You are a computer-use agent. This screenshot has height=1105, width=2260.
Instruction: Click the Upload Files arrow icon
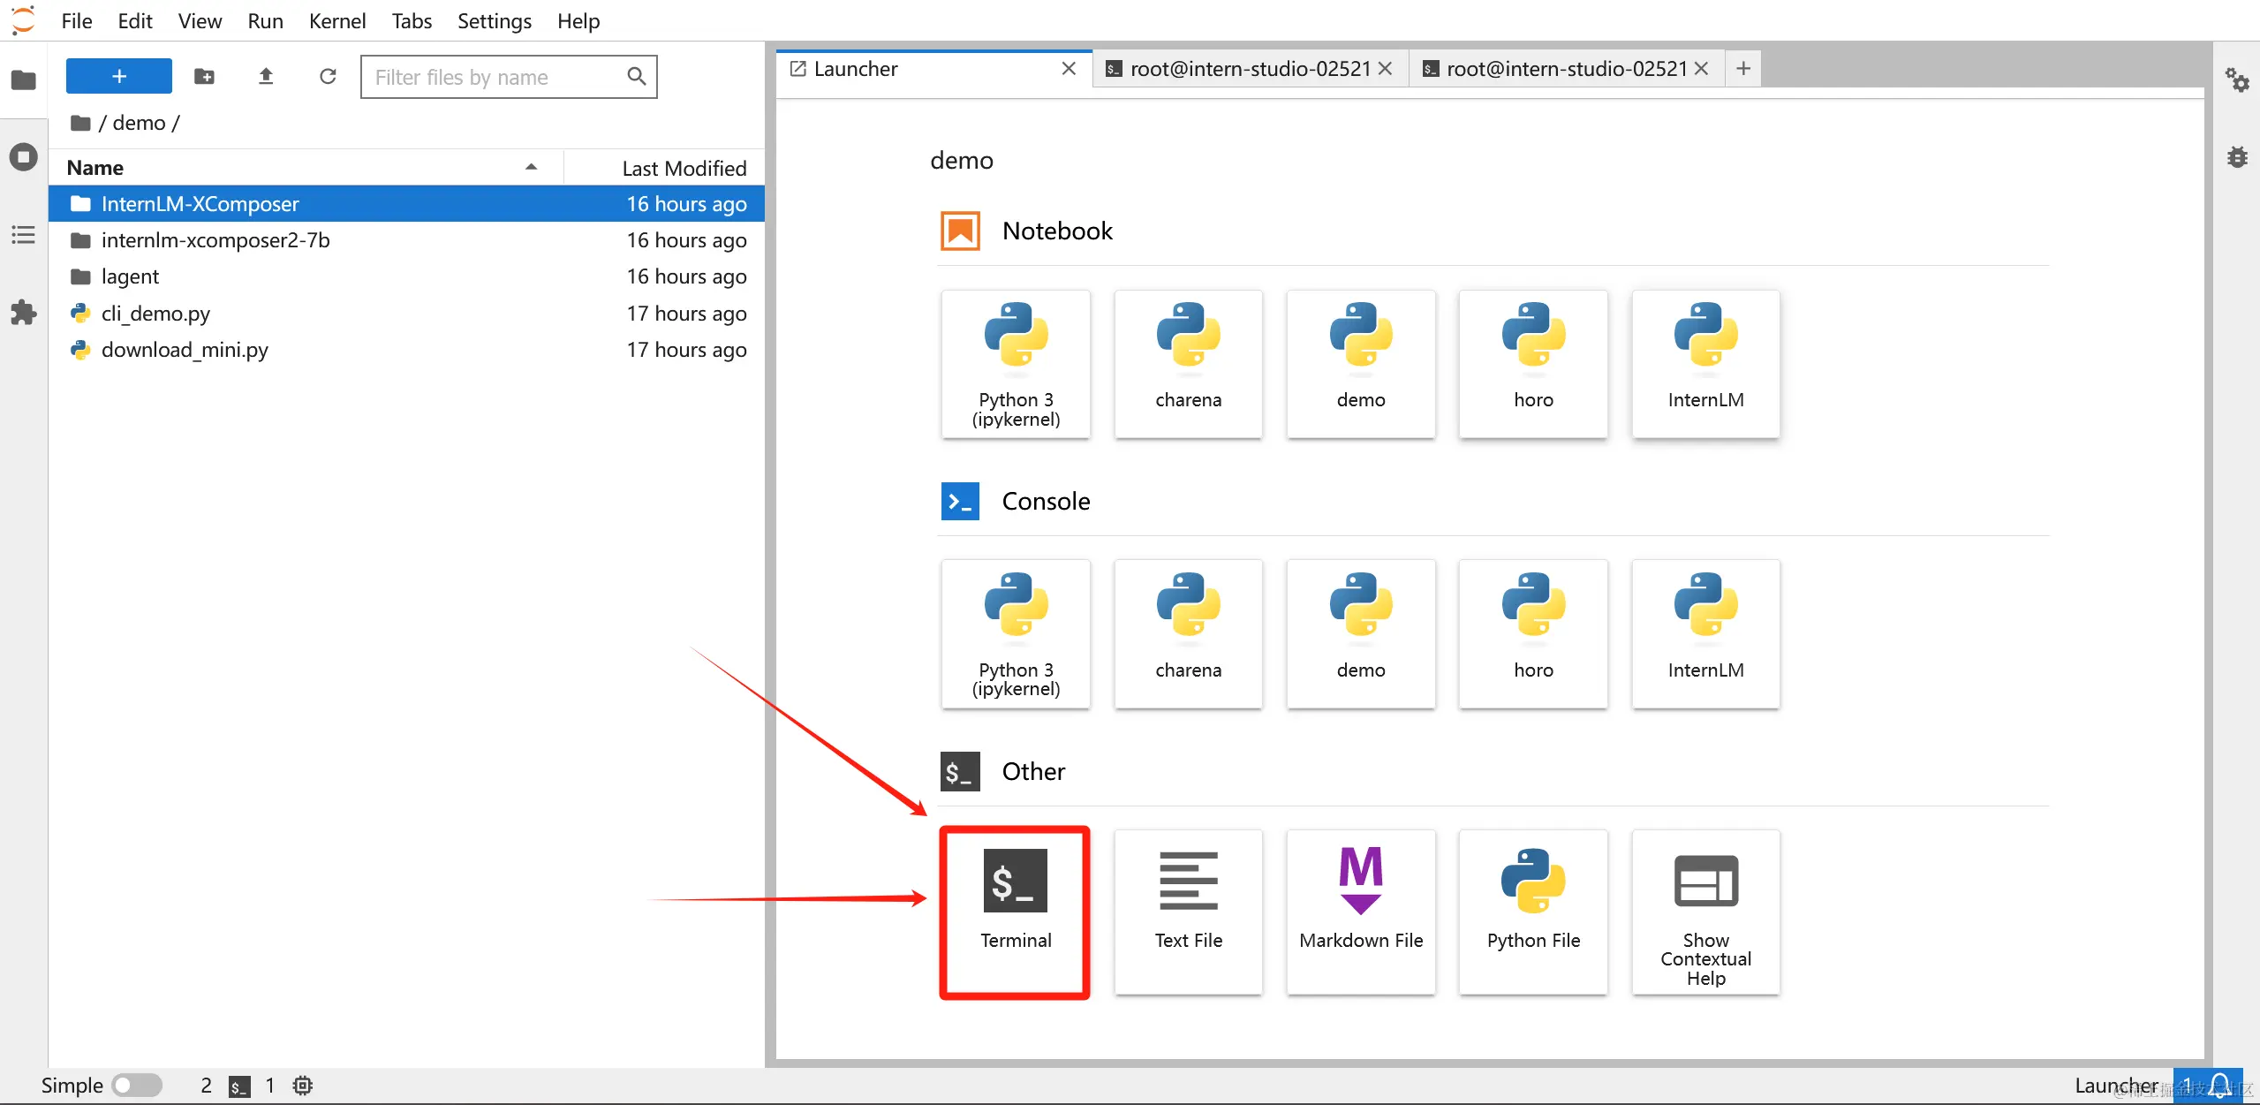[x=266, y=77]
